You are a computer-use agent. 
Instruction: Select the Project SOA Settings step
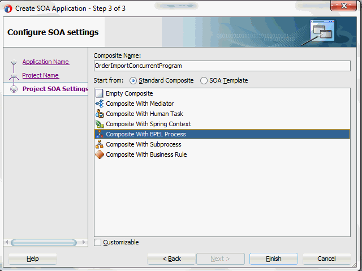click(55, 89)
